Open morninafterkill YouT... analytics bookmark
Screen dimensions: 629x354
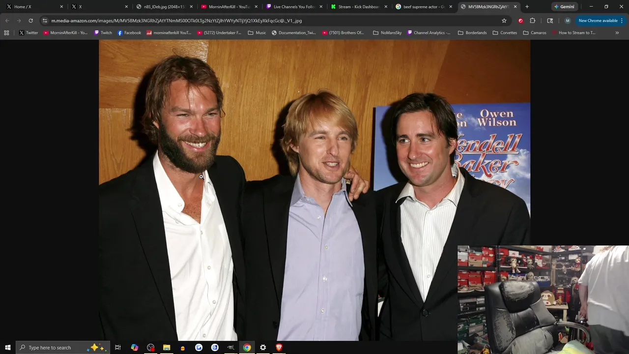coord(169,33)
